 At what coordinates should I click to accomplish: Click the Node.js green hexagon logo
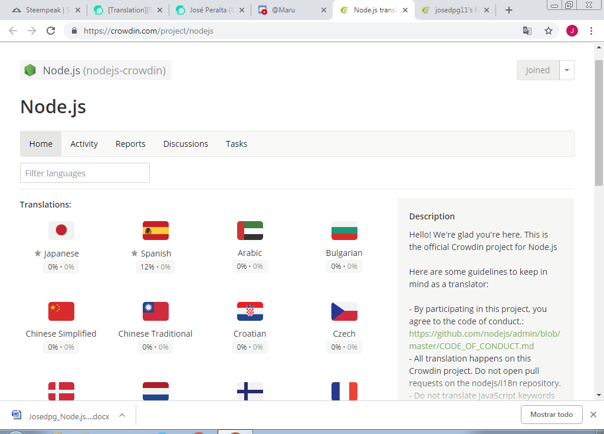tap(30, 70)
